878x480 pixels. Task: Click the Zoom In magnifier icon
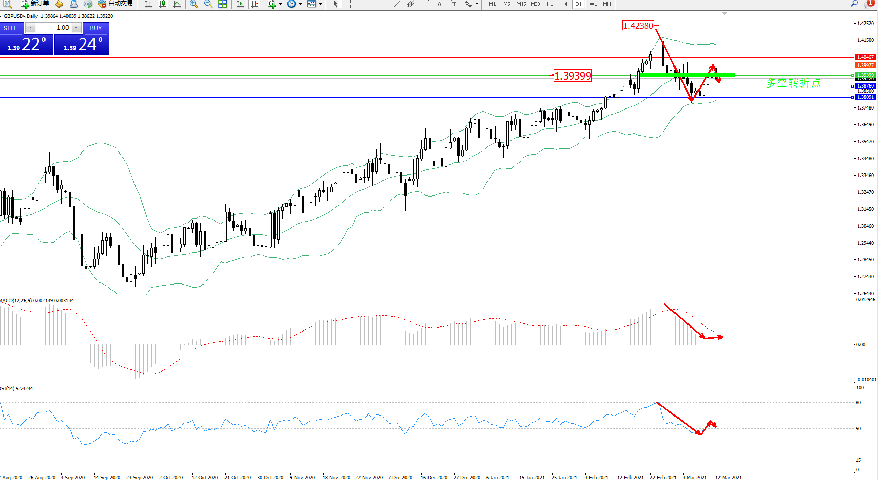click(194, 4)
